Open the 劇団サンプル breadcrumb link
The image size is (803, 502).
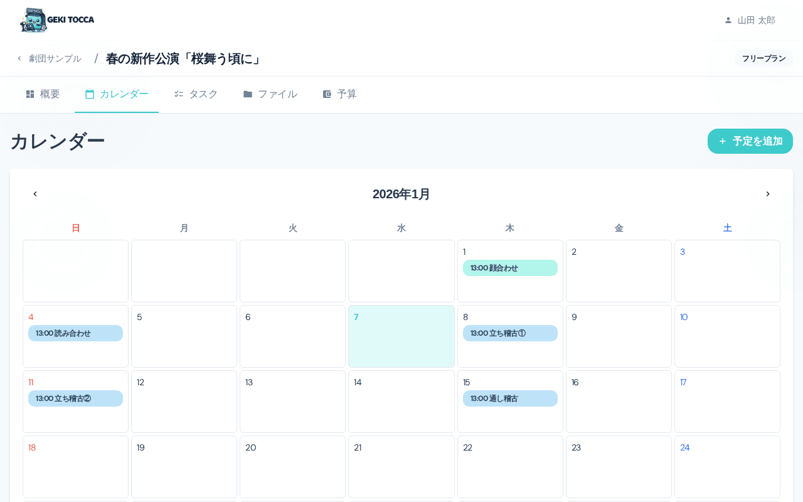click(55, 58)
